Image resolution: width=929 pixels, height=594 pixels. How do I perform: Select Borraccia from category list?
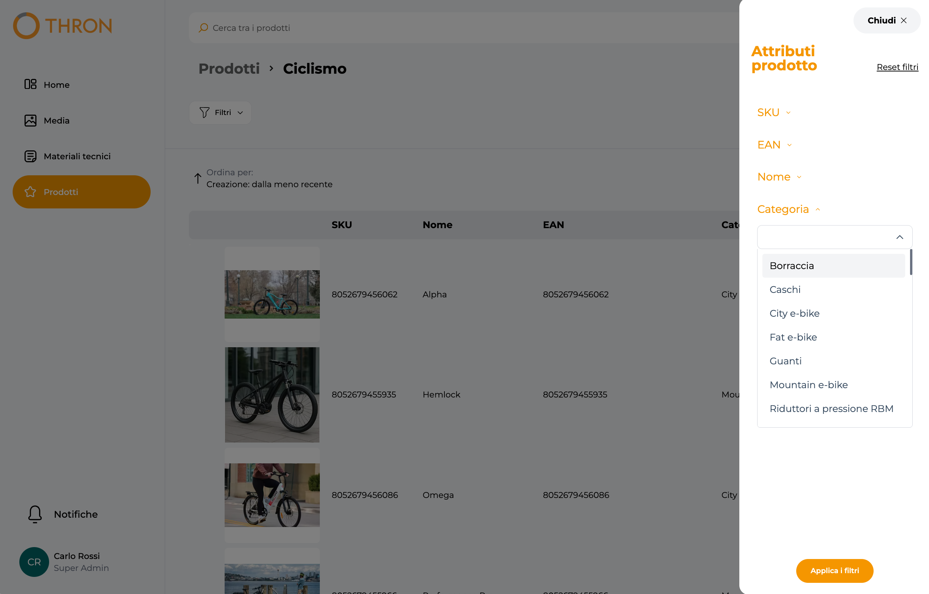click(833, 266)
